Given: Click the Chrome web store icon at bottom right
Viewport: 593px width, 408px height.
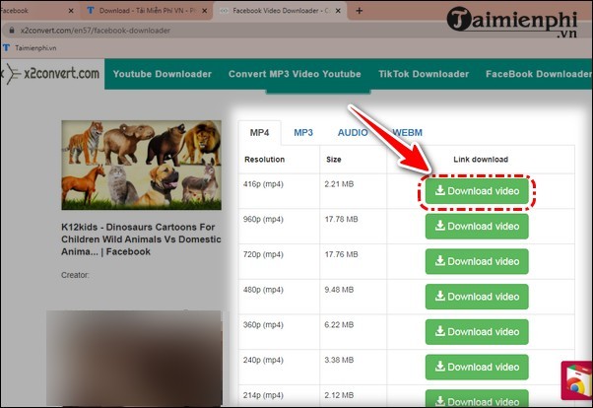Looking at the screenshot, I should point(576,380).
